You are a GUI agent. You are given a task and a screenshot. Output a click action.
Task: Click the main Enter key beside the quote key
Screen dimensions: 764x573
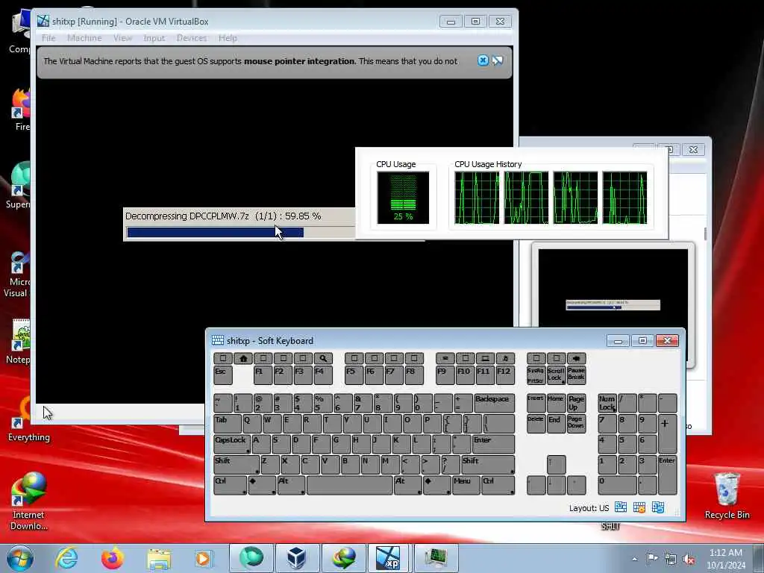click(493, 445)
